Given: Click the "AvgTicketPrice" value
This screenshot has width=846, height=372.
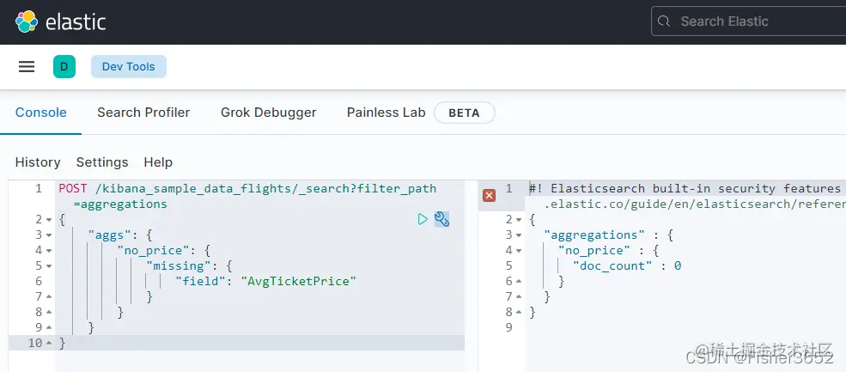Looking at the screenshot, I should pos(298,281).
